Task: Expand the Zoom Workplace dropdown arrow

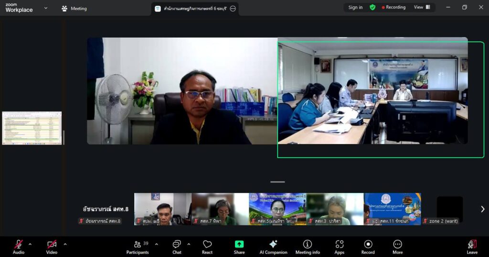Action: point(46,8)
